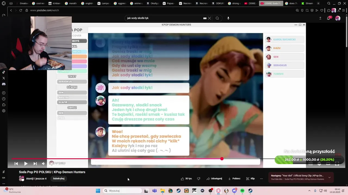
Task: Toggle subtitles in the video player
Action: [310, 164]
